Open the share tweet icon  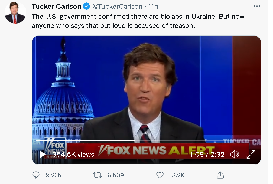click(220, 175)
